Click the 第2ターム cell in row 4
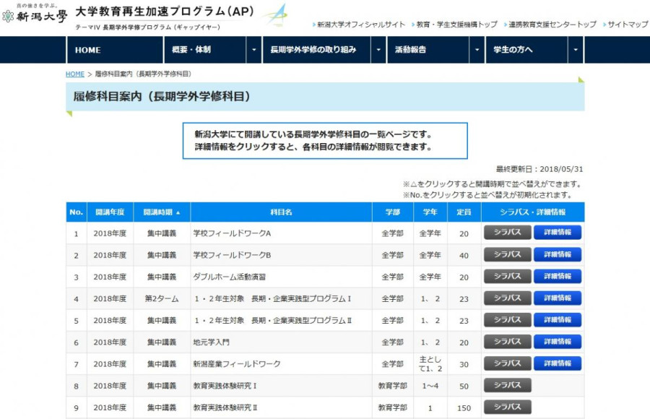The image size is (650, 419). [162, 298]
